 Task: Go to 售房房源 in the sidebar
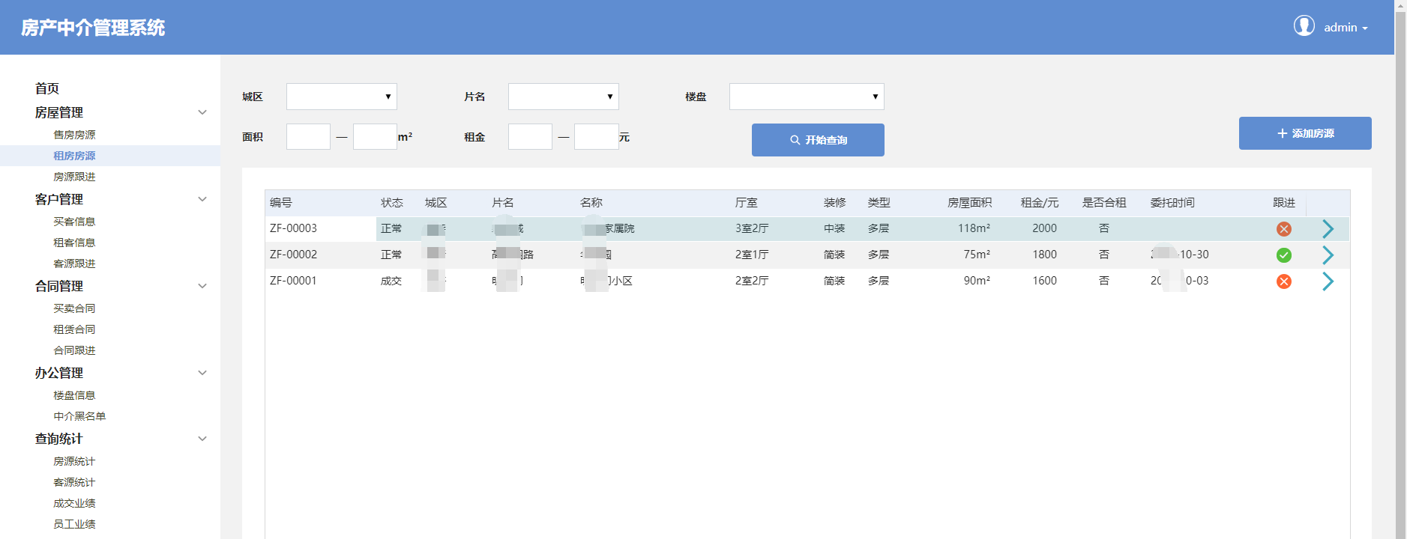coord(74,135)
